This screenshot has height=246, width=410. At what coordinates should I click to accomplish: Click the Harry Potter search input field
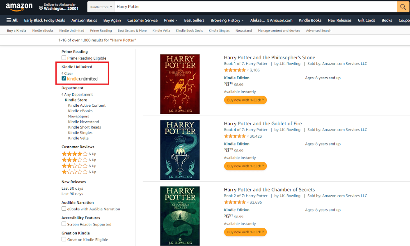pyautogui.click(x=255, y=7)
